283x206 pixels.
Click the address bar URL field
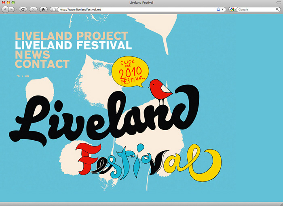pyautogui.click(x=133, y=9)
